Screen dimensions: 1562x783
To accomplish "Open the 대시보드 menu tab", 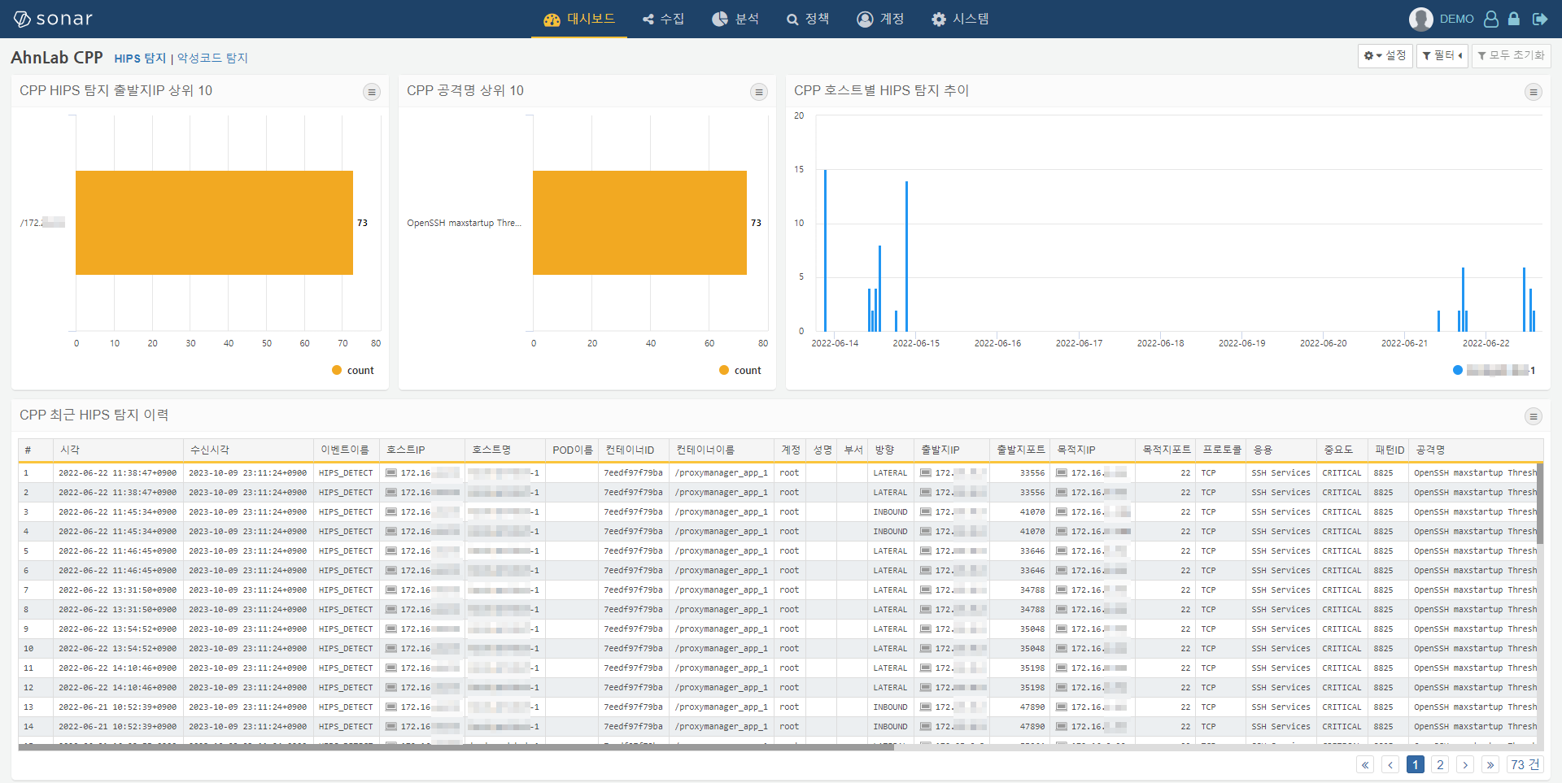I will pyautogui.click(x=579, y=19).
